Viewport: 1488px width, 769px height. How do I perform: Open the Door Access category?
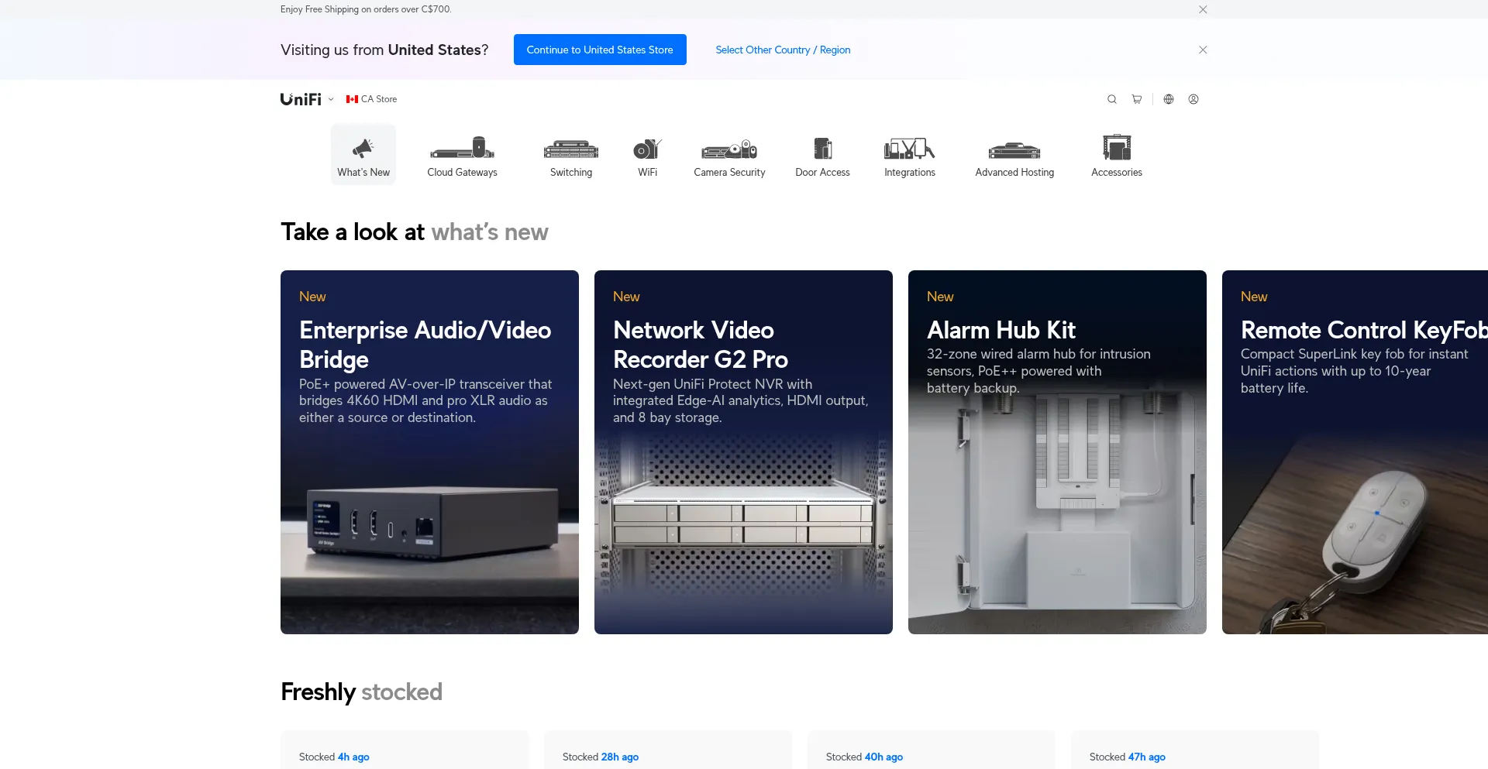click(823, 154)
